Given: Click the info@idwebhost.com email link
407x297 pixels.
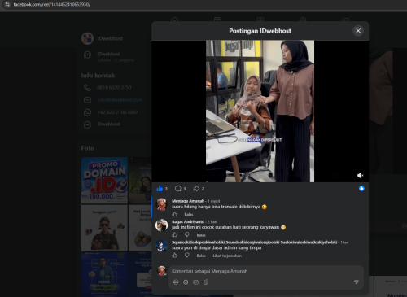Looking at the screenshot, I should pos(120,100).
